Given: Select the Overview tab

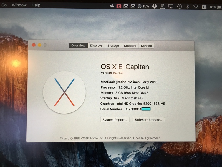Looking at the screenshot, I should [x=78, y=45].
